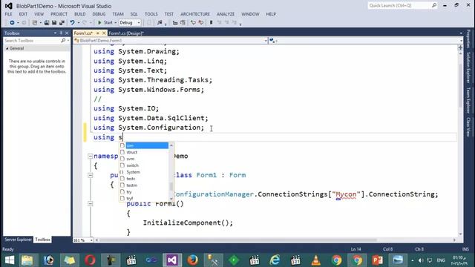Open Opera browser from the taskbar
Viewport: 475px width, 267px height.
click(x=90, y=260)
